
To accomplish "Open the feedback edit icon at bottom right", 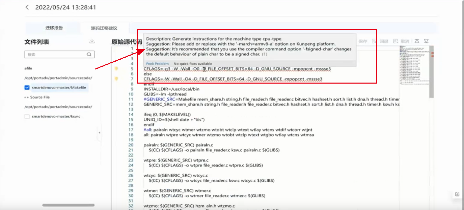I will pos(457,194).
